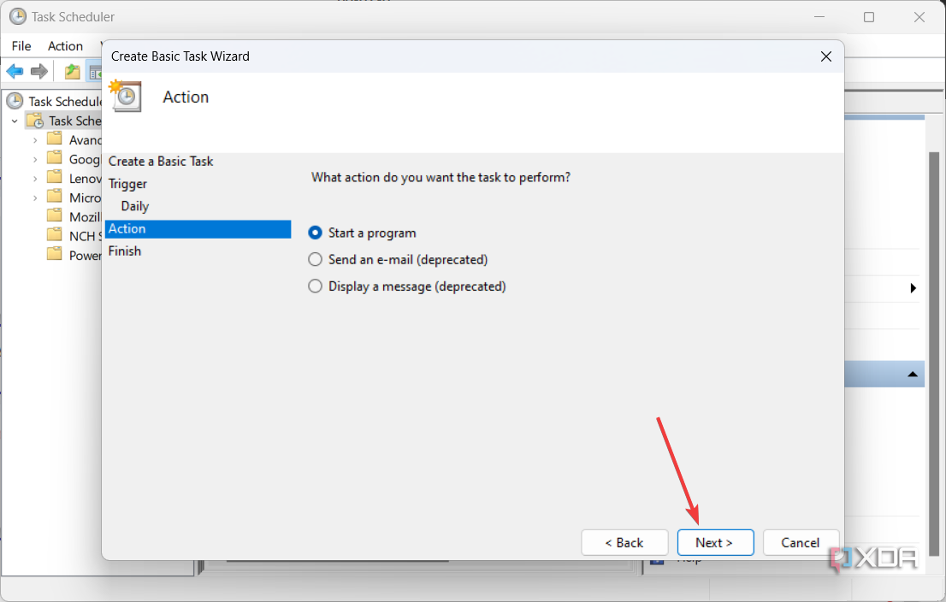
Task: Select the Finish step in the wizard sidebar
Action: click(125, 251)
